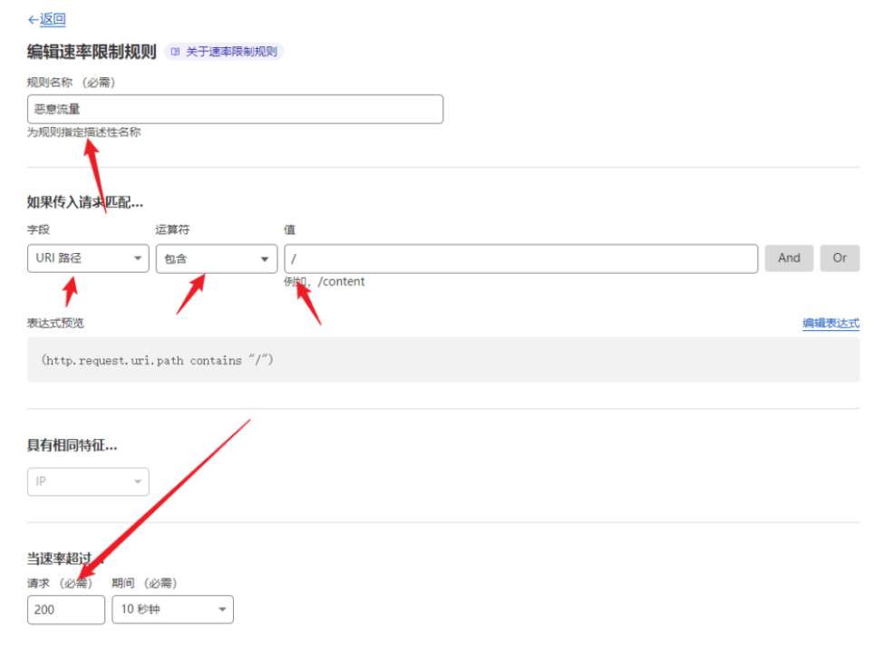The image size is (894, 652).
Task: Click the 表达式预览 expression code box
Action: coord(442,360)
